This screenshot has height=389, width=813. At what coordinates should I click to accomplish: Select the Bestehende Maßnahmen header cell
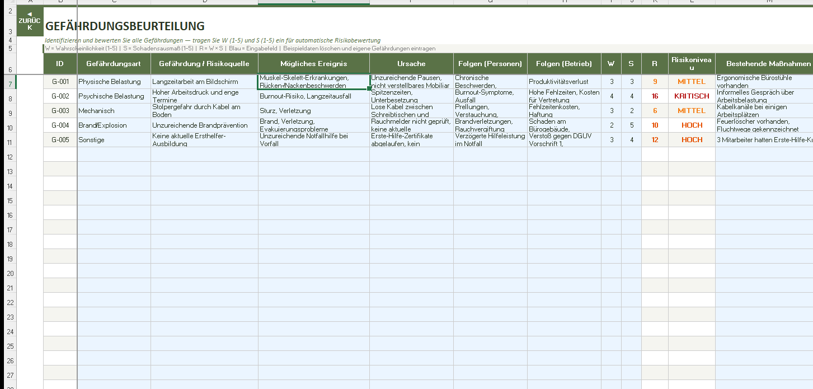[x=764, y=64]
